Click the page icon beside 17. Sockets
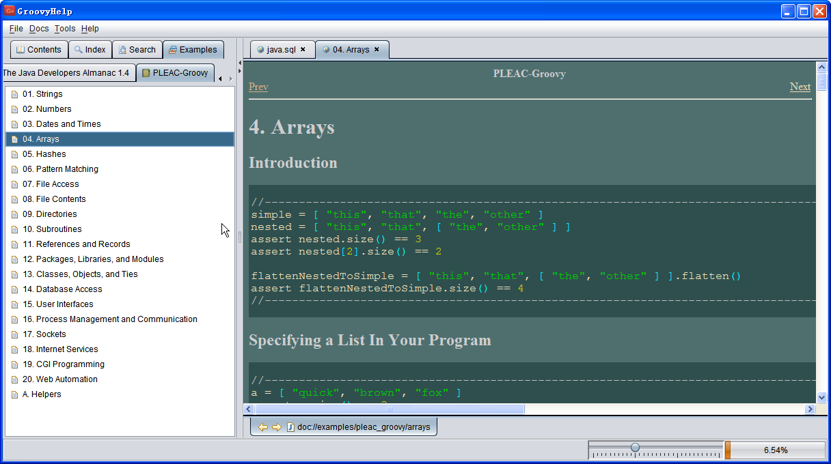 pos(15,334)
